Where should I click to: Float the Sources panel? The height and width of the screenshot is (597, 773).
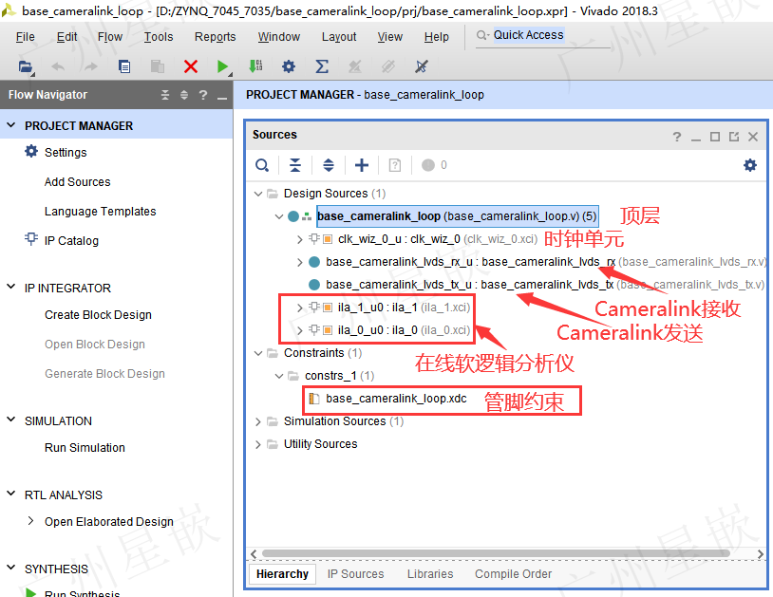[734, 137]
